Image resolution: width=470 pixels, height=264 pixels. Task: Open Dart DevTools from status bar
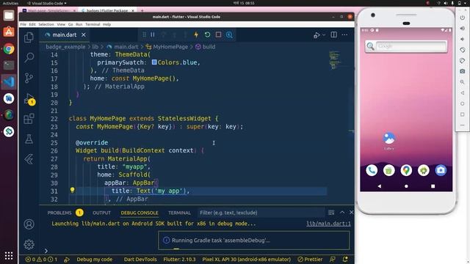tap(140, 259)
